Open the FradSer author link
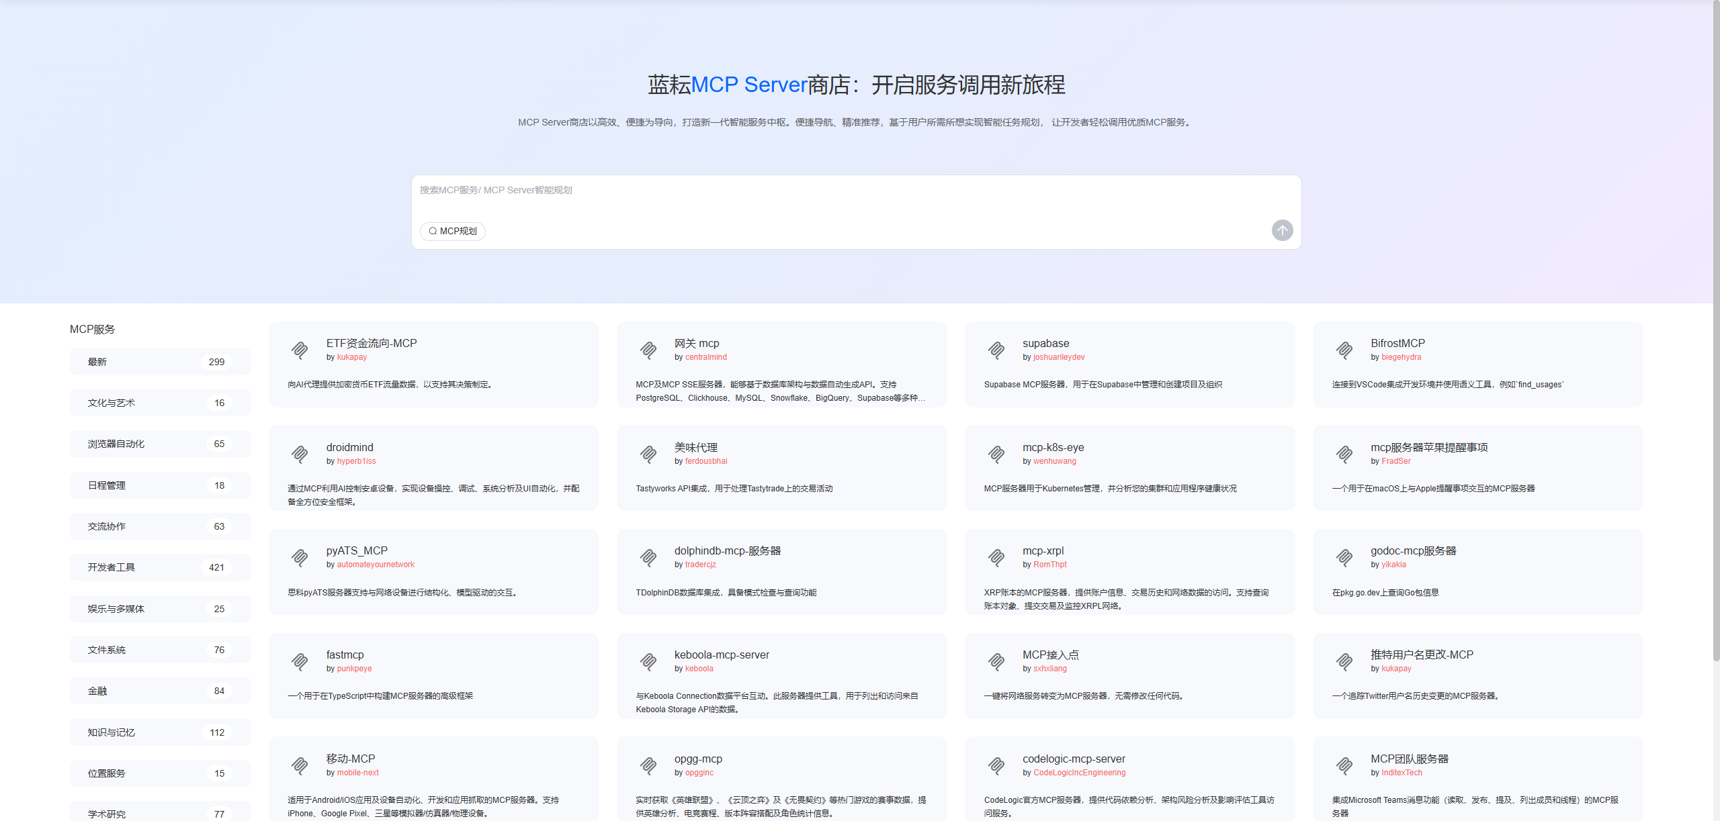 (1395, 461)
